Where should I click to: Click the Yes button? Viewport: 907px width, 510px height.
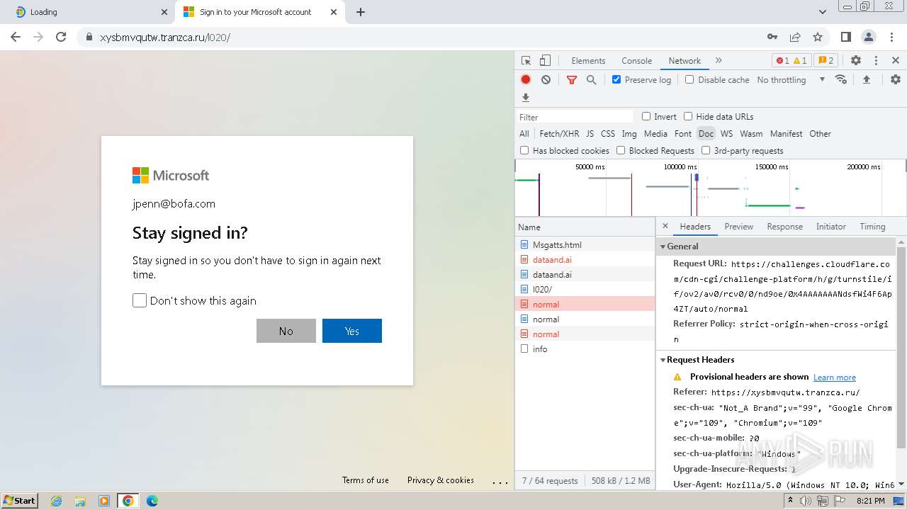(x=352, y=331)
